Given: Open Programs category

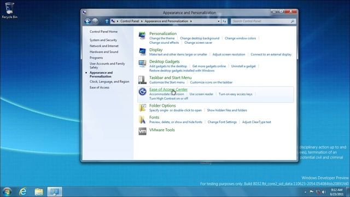Looking at the screenshot, I should pos(96,57).
